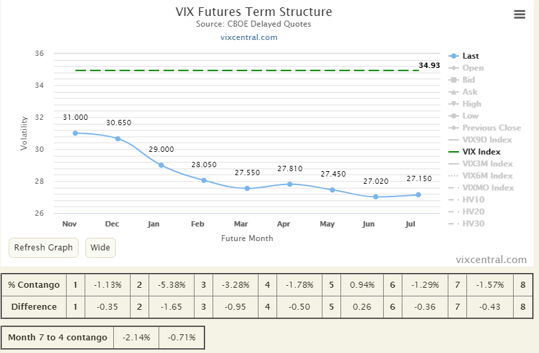Toggle Previous Close legend item
Image resolution: width=539 pixels, height=353 pixels.
(x=492, y=128)
